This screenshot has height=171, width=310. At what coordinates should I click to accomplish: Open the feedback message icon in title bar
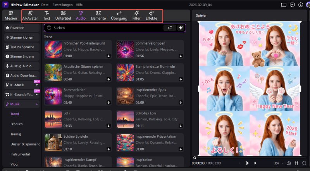pyautogui.click(x=292, y=5)
